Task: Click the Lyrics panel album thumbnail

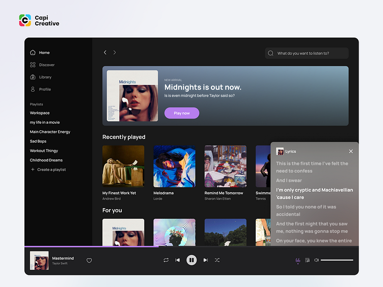Action: pyautogui.click(x=280, y=151)
